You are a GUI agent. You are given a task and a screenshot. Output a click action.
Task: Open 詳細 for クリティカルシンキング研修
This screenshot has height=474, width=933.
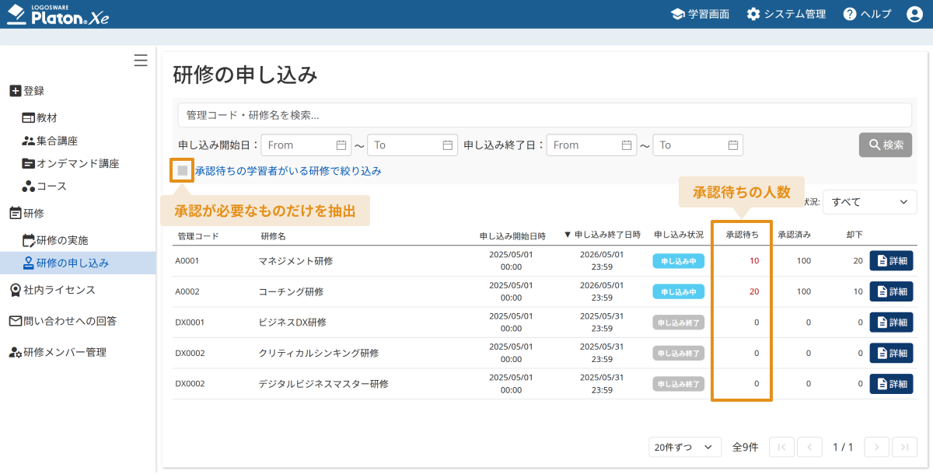tap(892, 353)
